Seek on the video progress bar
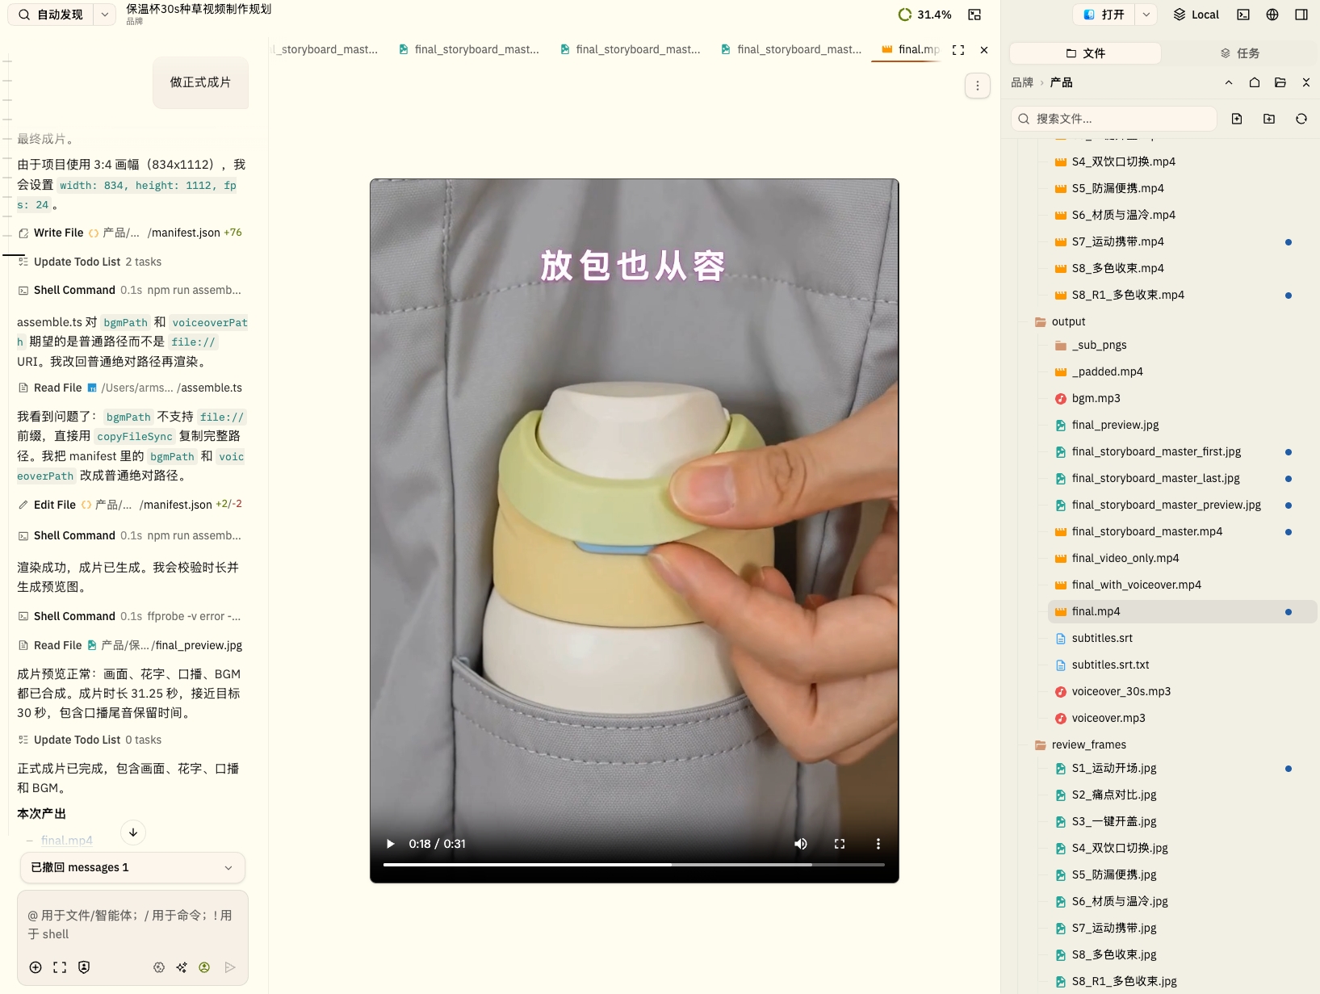1320x994 pixels. tap(634, 865)
